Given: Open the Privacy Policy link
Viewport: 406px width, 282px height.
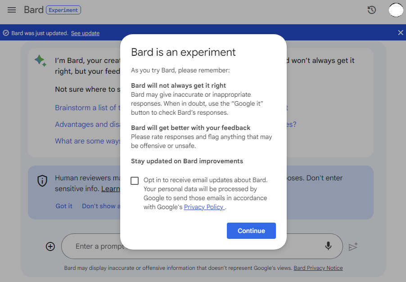Looking at the screenshot, I should click(204, 207).
